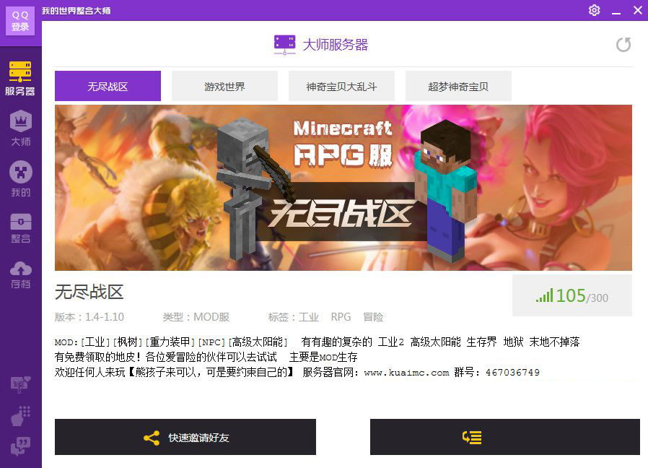This screenshot has width=648, height=468.
Task: Click the dark button with yellow list icon
Action: tap(505, 437)
